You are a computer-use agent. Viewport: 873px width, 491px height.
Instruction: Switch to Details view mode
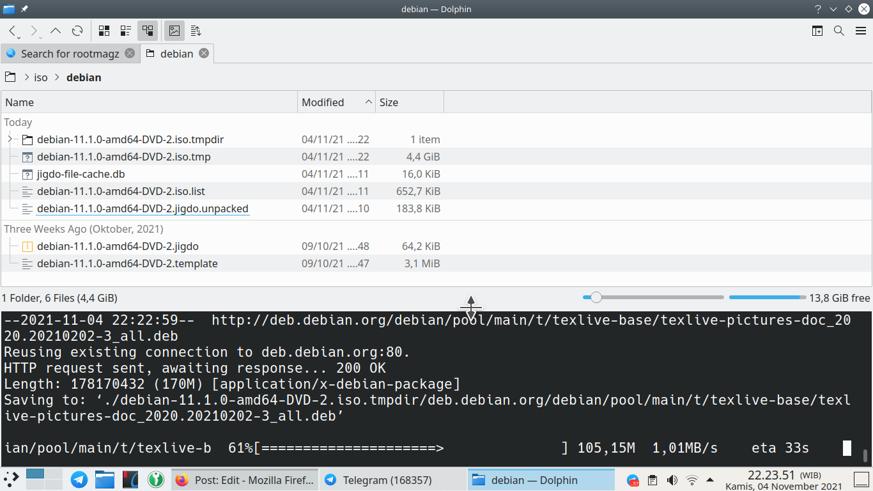(148, 30)
